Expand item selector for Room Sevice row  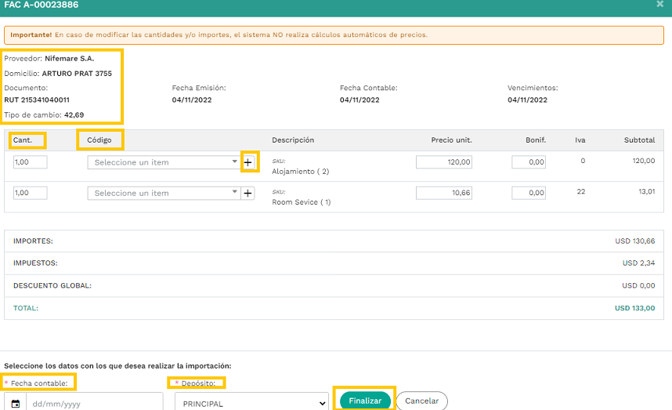point(163,193)
